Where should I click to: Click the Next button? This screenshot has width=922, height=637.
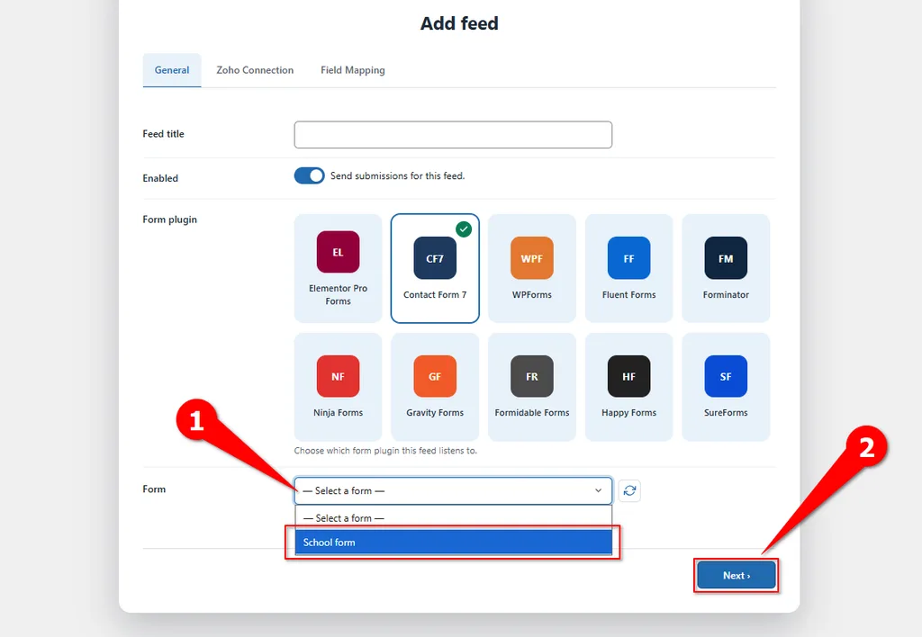(737, 575)
